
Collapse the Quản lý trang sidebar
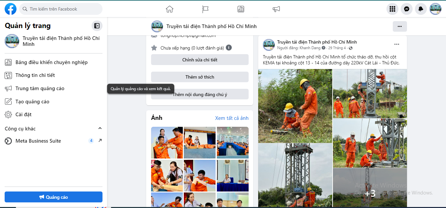[97, 25]
